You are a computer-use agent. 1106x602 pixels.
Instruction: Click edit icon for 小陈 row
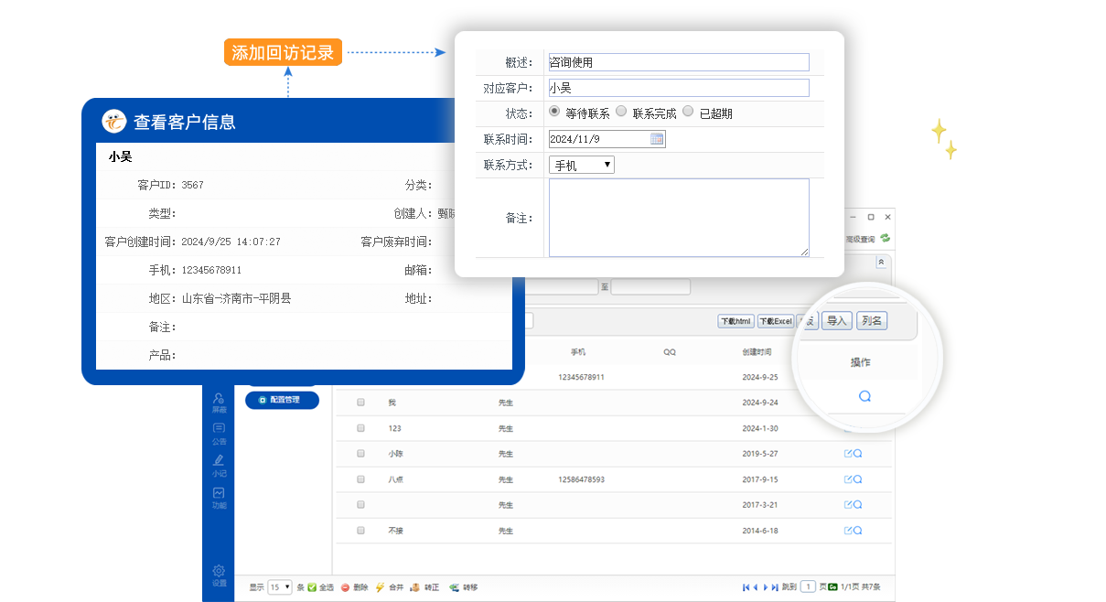[848, 454]
